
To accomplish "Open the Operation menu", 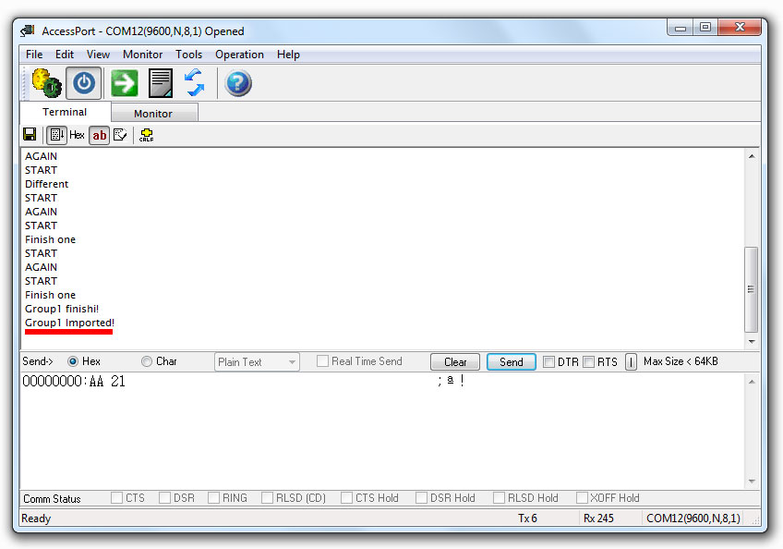I will click(239, 55).
